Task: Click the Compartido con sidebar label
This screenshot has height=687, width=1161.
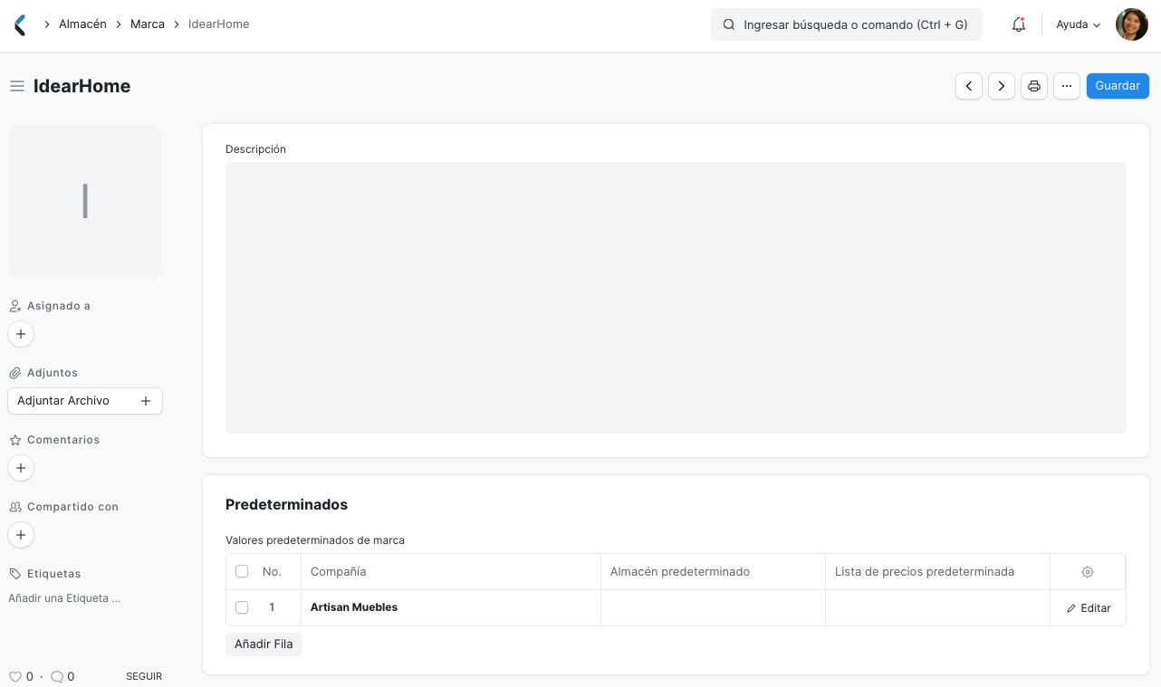Action: point(72,507)
